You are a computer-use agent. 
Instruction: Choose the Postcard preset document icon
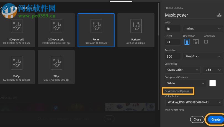tap(136, 26)
